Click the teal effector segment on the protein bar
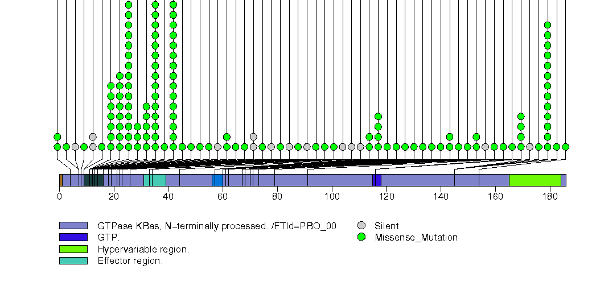 click(155, 180)
